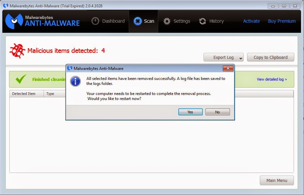Open the View detailed log link

pyautogui.click(x=272, y=79)
